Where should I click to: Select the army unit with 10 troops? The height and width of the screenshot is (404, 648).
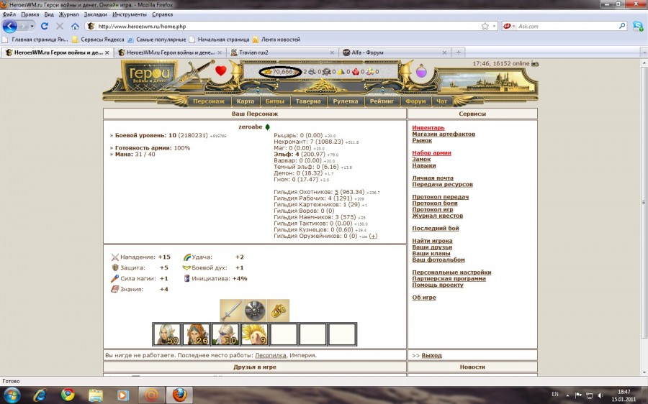(x=225, y=334)
